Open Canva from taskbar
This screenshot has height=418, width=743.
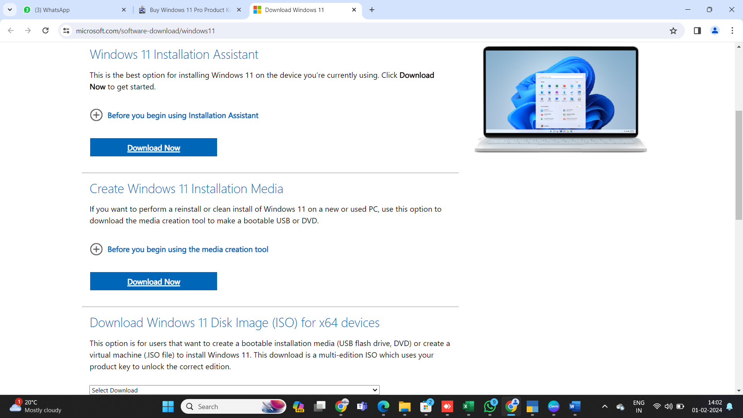click(554, 406)
